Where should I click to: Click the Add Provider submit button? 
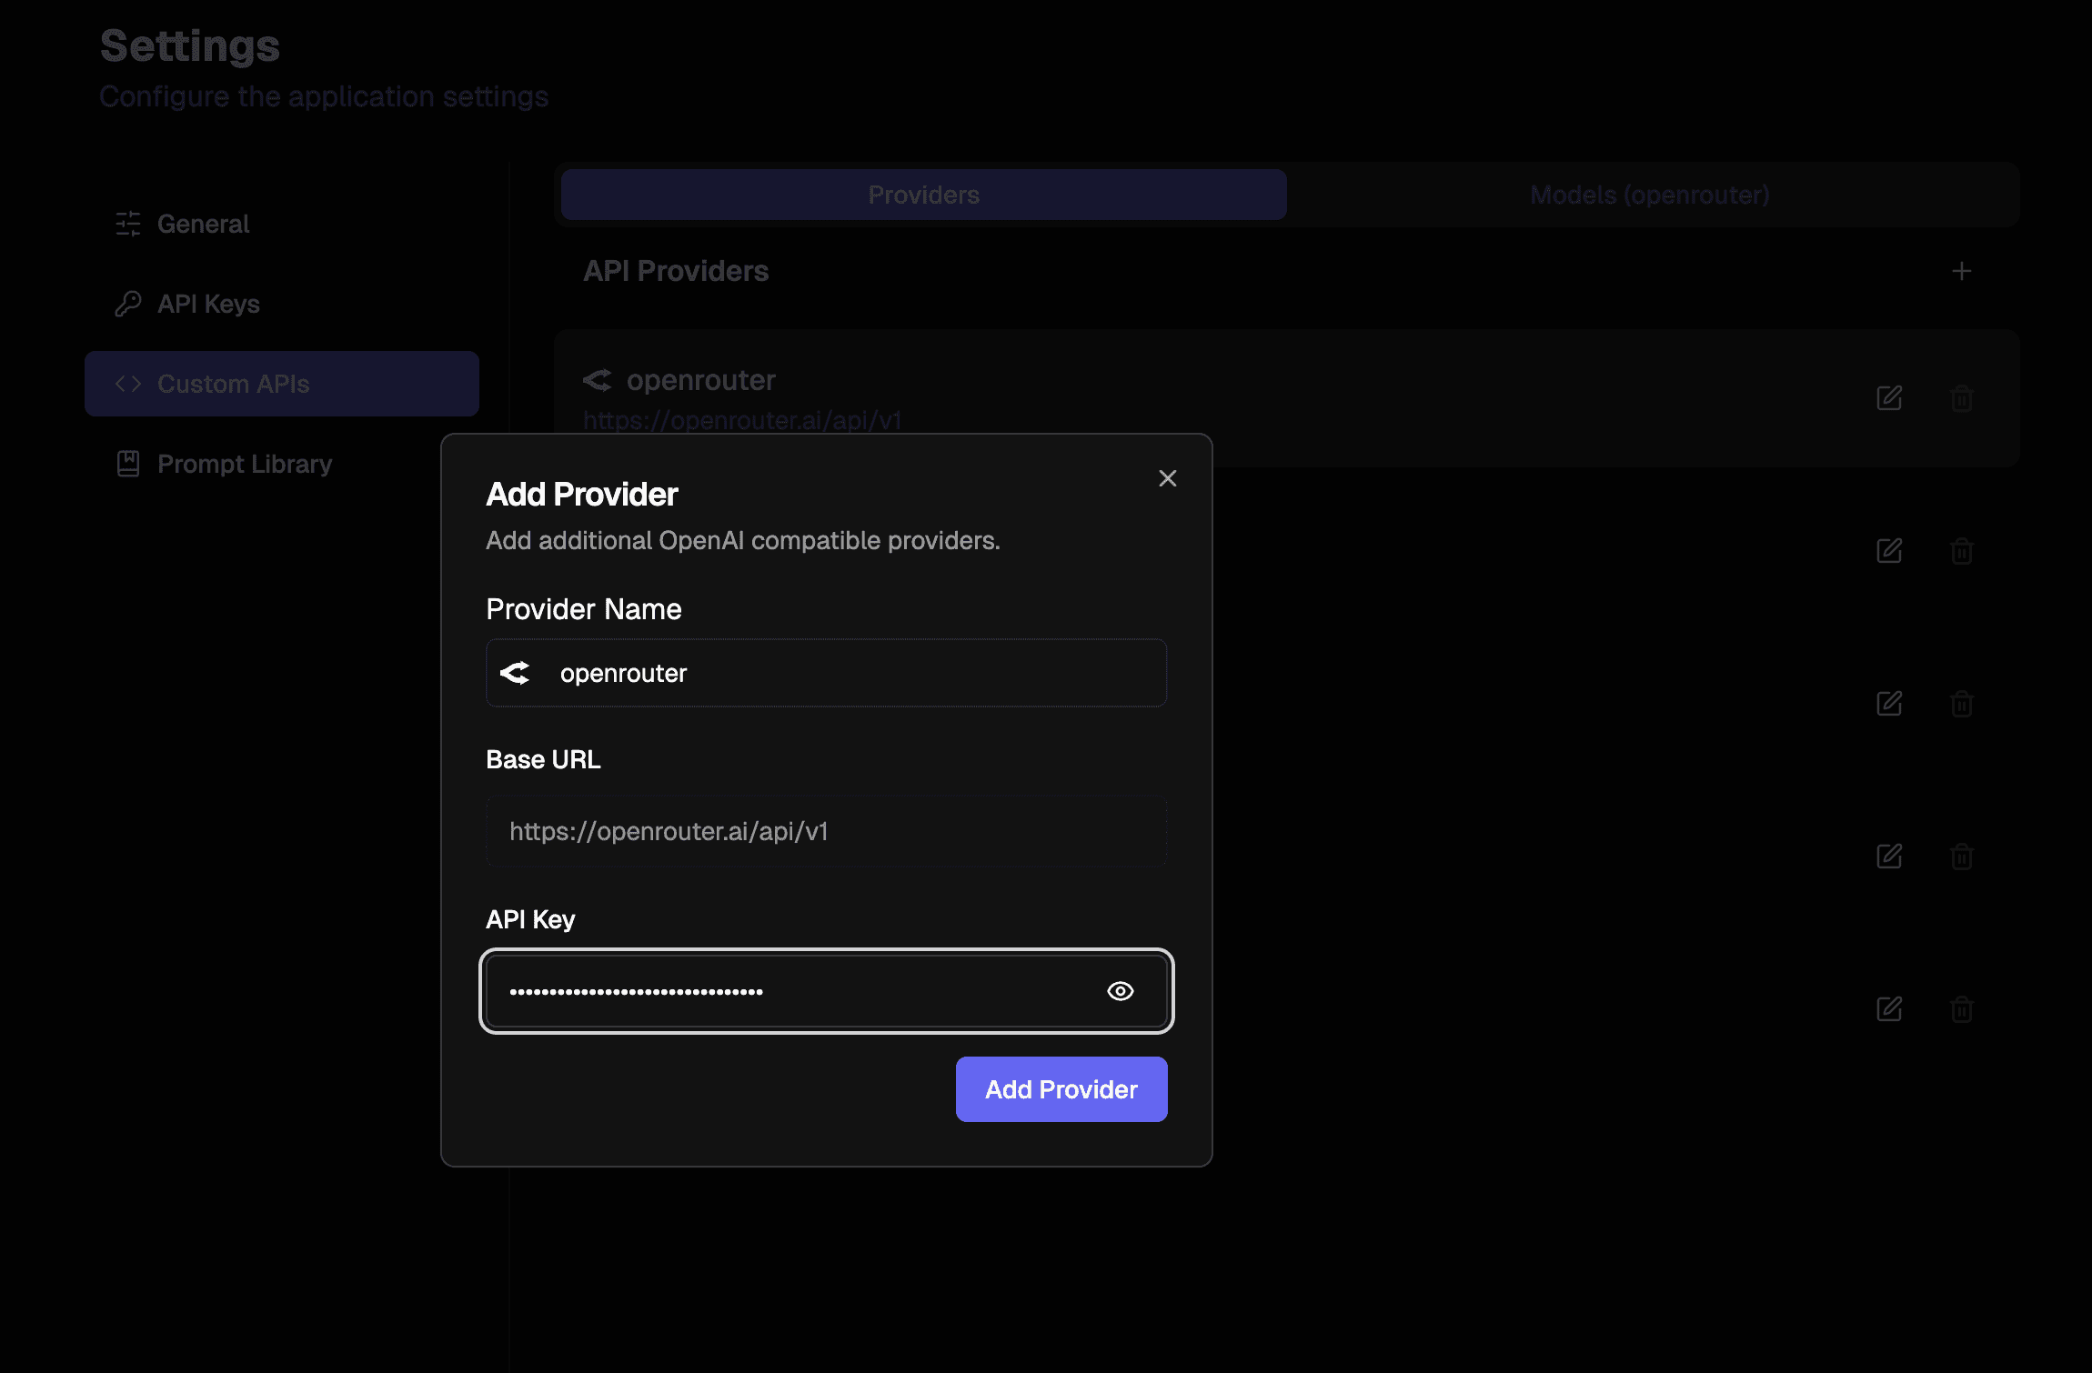coord(1061,1089)
